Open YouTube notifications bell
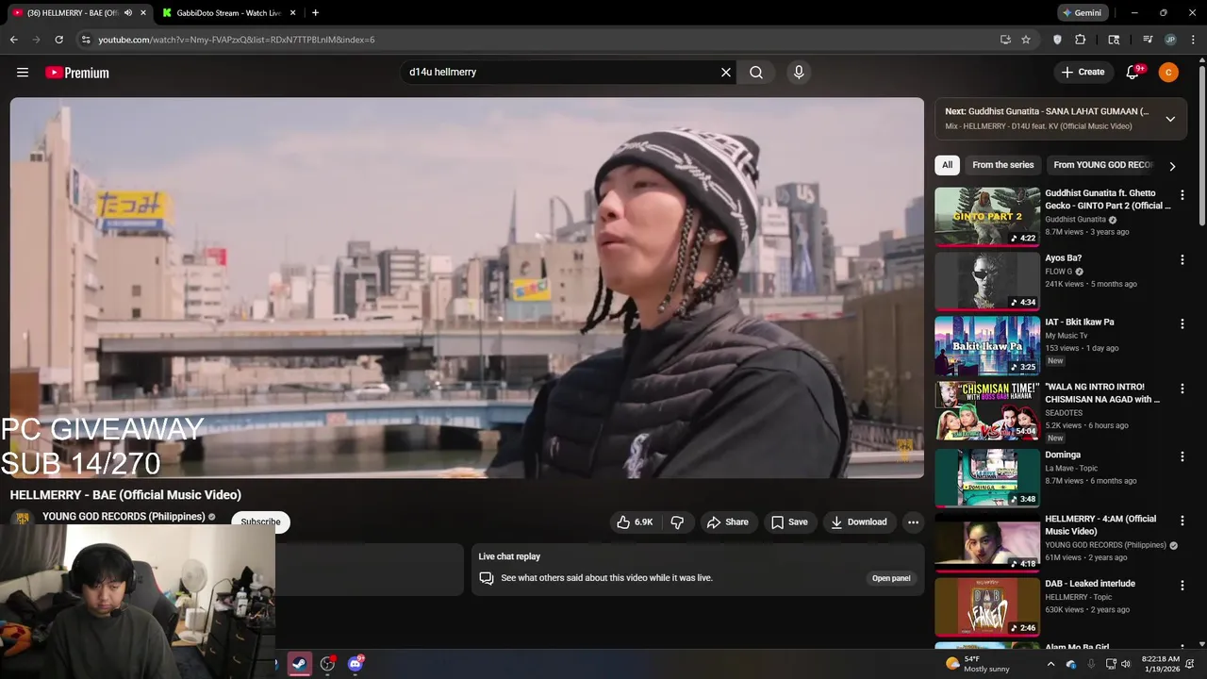This screenshot has width=1207, height=679. tap(1133, 73)
